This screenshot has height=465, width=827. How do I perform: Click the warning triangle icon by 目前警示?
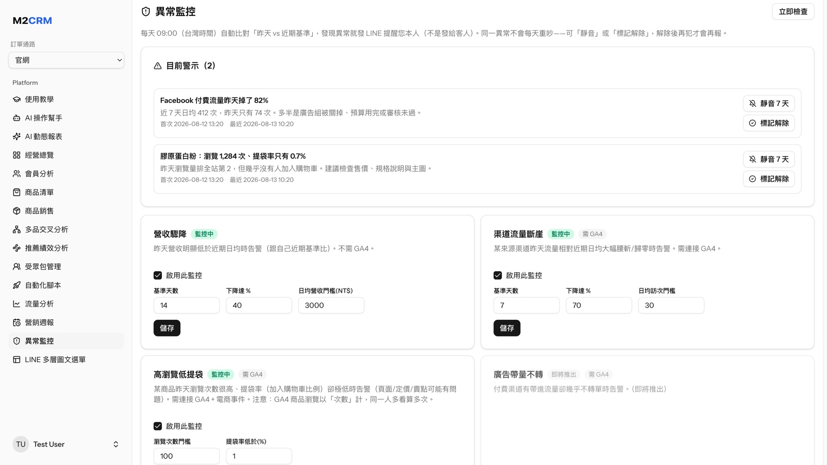(x=158, y=66)
